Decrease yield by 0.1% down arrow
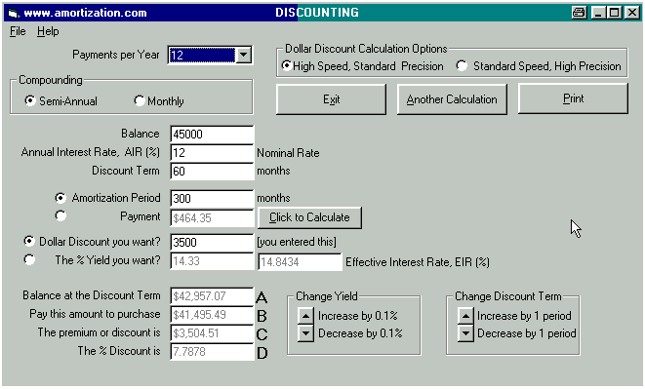The image size is (645, 389). pyautogui.click(x=305, y=333)
